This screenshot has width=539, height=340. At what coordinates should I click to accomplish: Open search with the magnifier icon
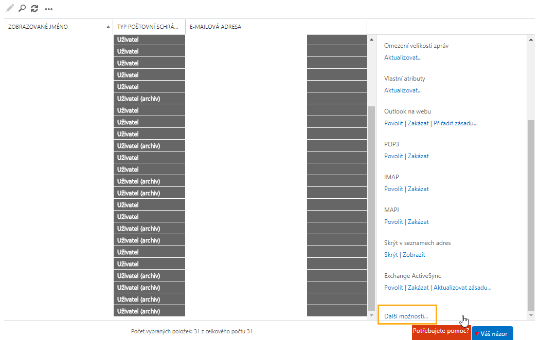pyautogui.click(x=22, y=8)
